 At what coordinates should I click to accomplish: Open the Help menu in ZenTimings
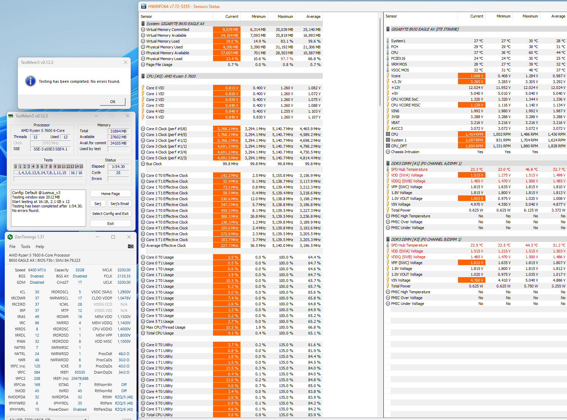(x=40, y=247)
